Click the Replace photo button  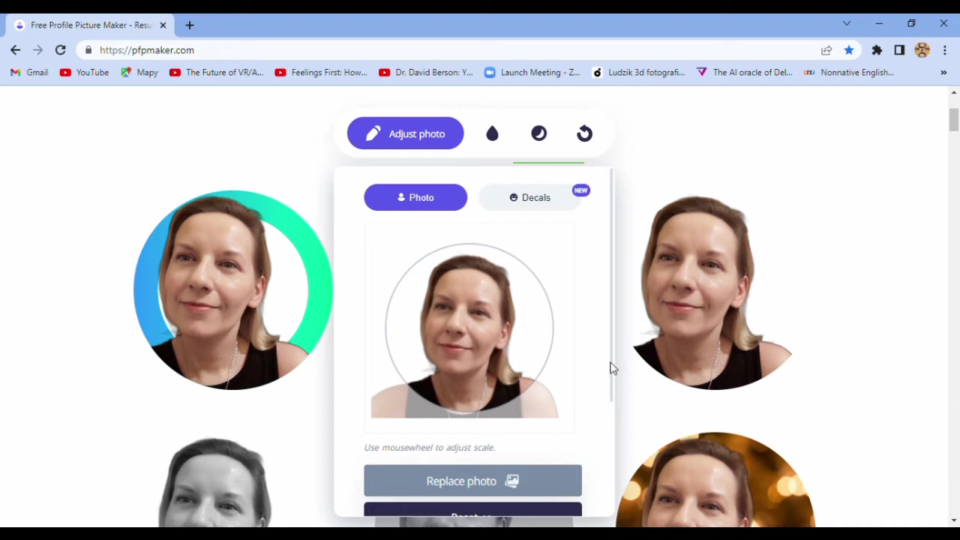[472, 481]
